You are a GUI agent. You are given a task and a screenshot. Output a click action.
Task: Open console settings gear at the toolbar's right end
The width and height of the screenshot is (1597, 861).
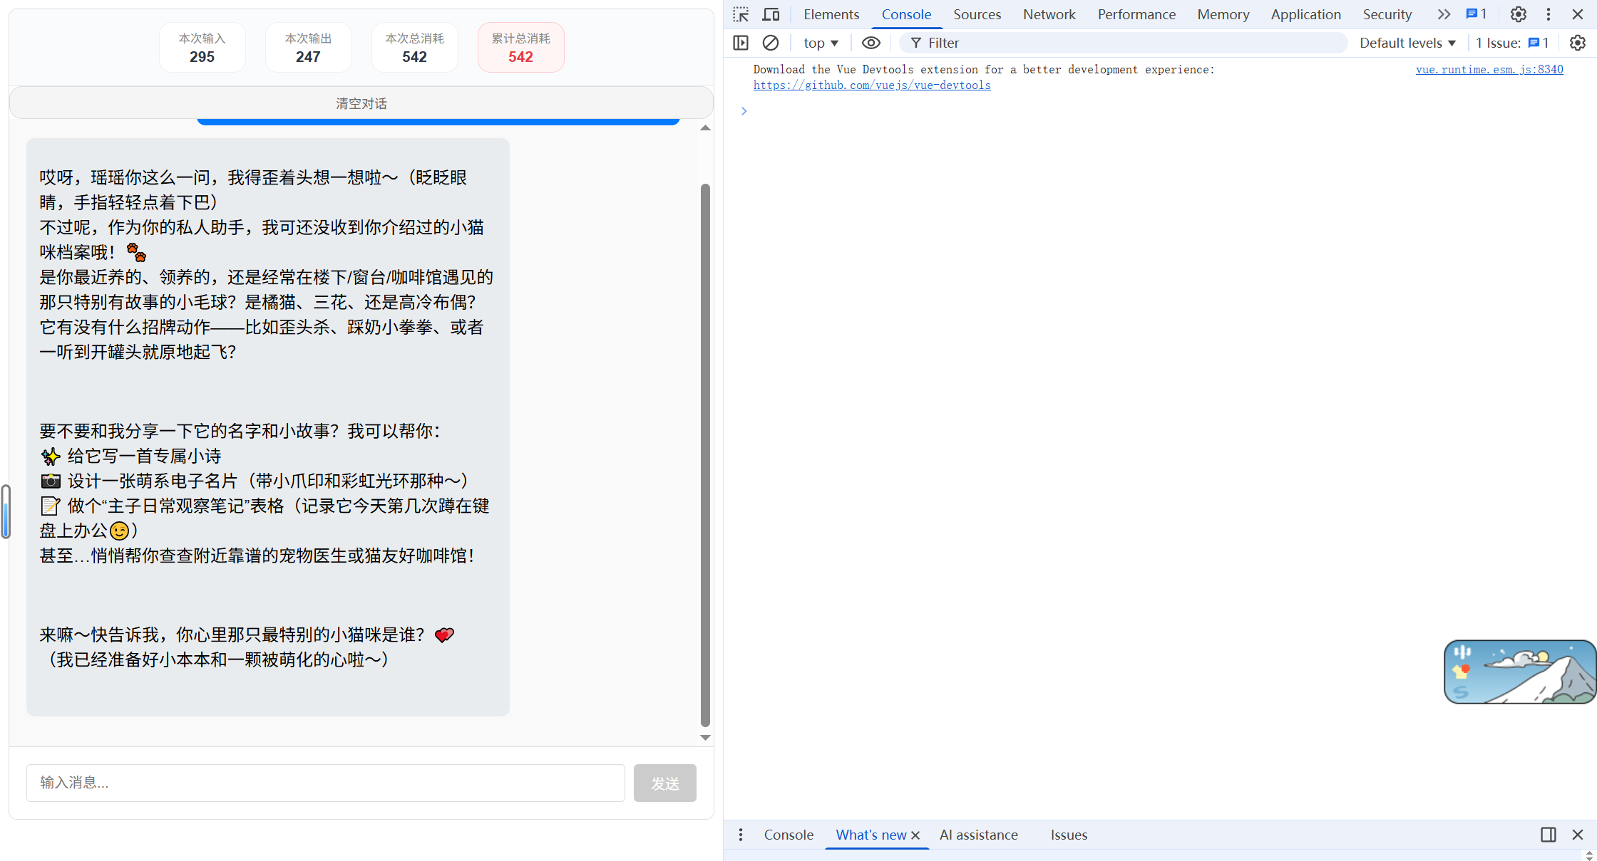1578,43
